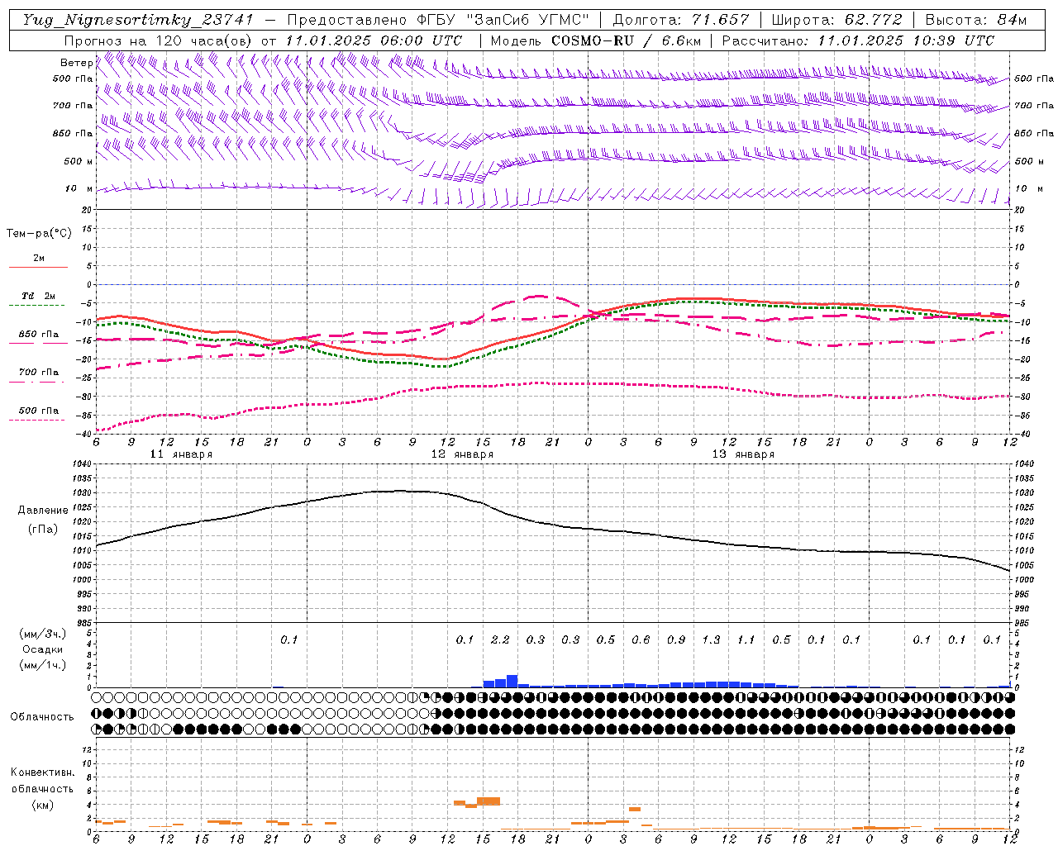Select the text Прогноз на 120 часа(ов)
1058x846 pixels.
[x=160, y=40]
